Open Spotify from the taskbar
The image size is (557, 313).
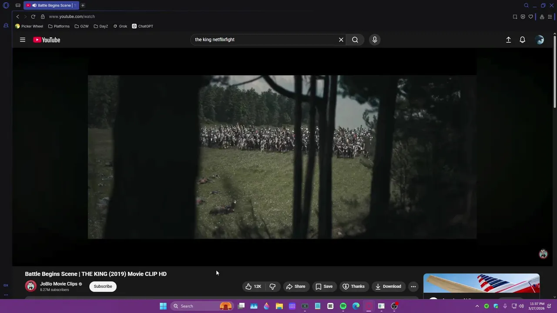tap(343, 306)
